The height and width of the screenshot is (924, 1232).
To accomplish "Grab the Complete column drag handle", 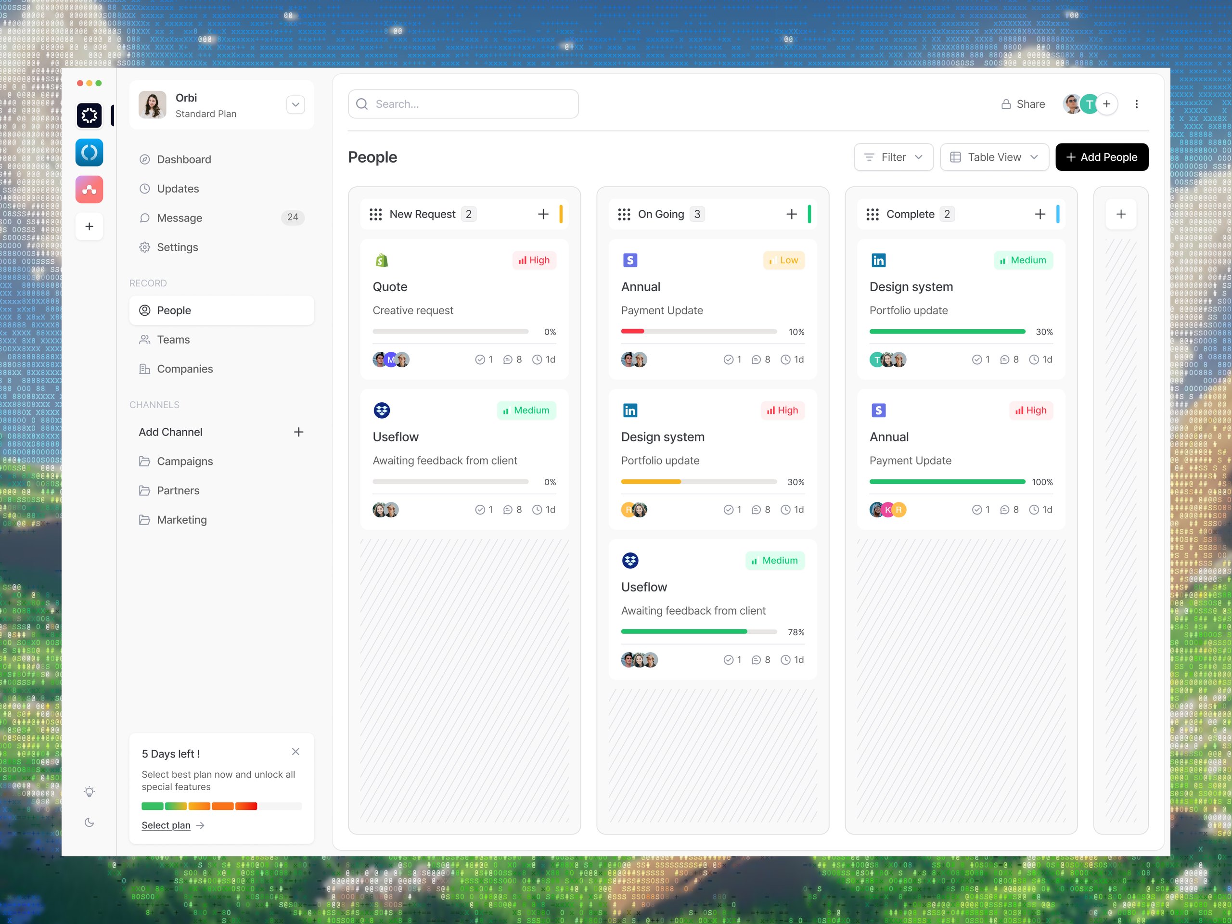I will (873, 215).
